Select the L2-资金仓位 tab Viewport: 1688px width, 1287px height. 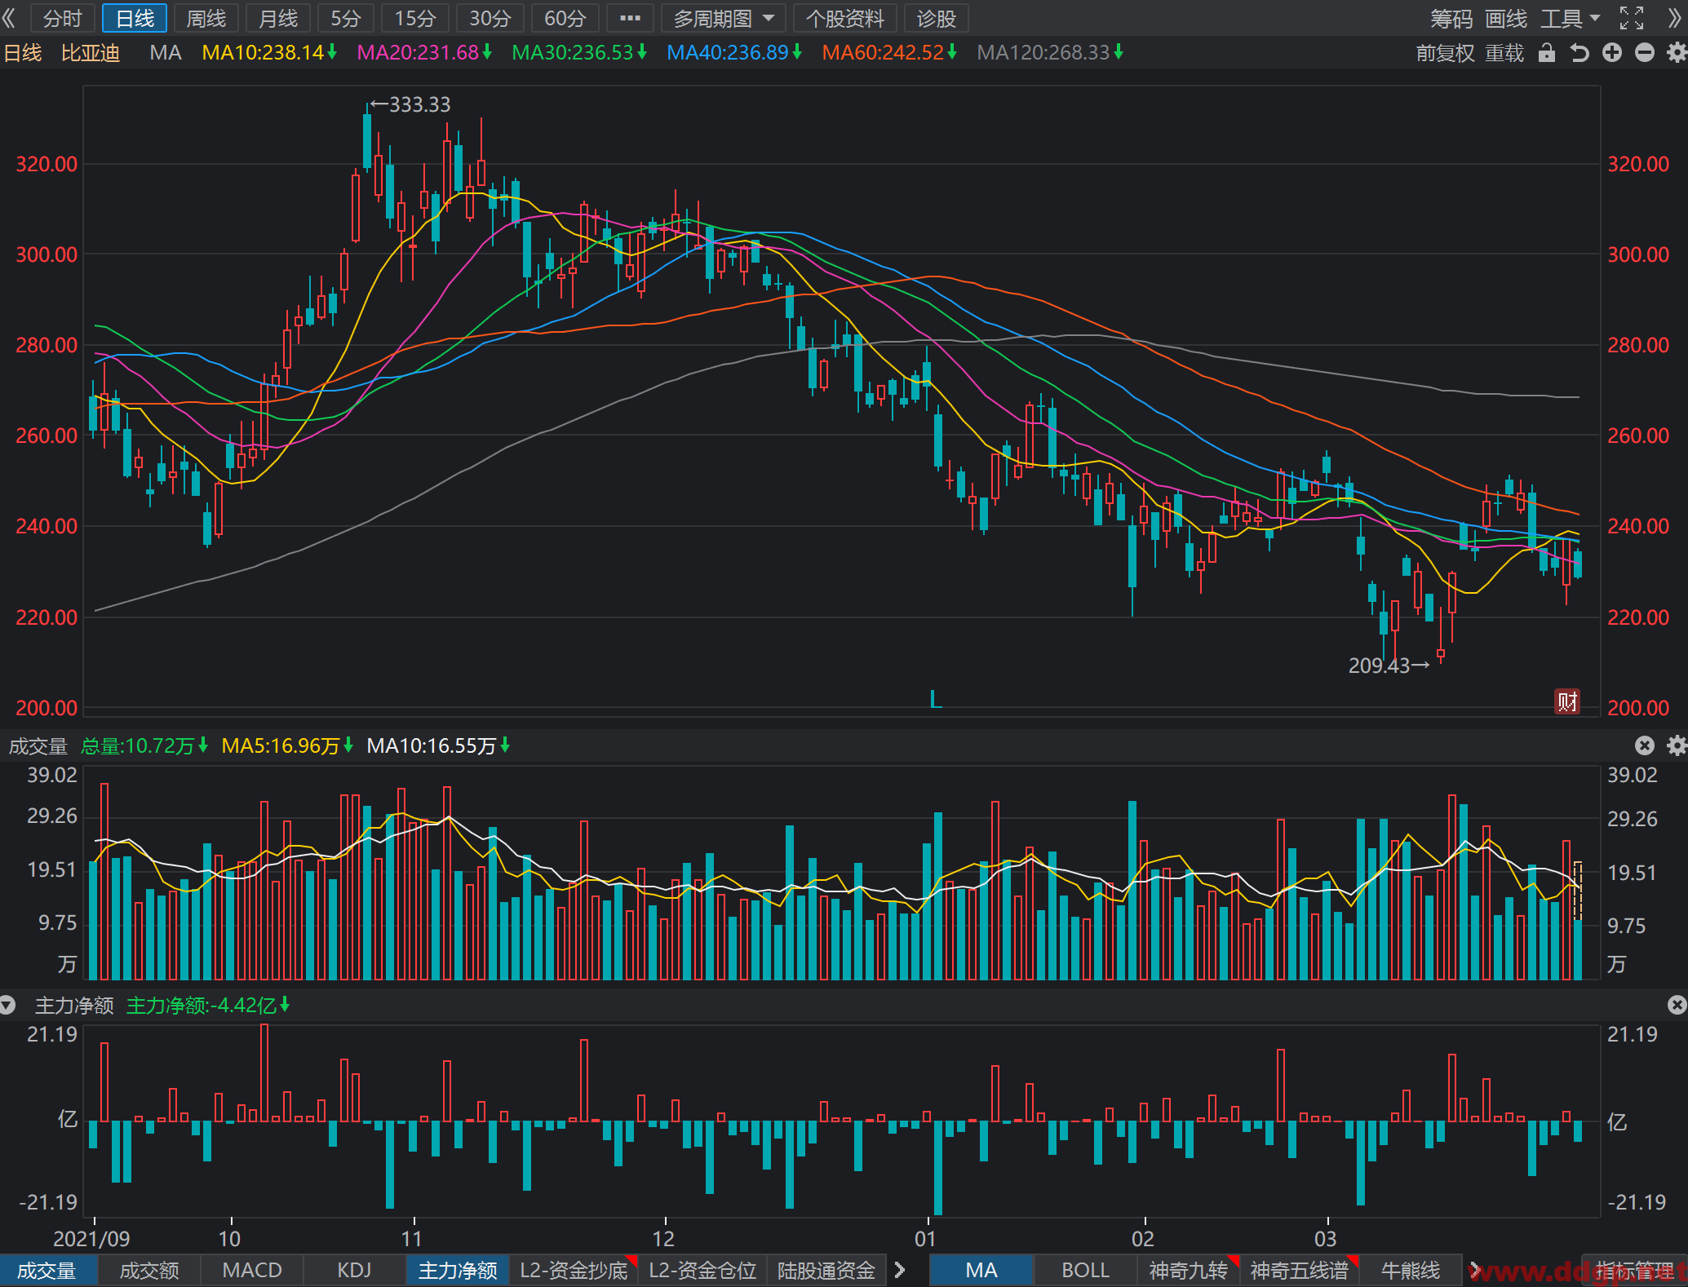click(702, 1271)
